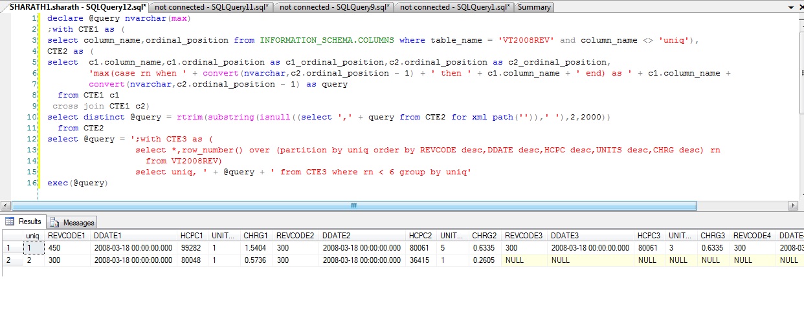The height and width of the screenshot is (310, 804).
Task: Click the 'cross join CTE1 c2)' code line
Action: point(100,107)
